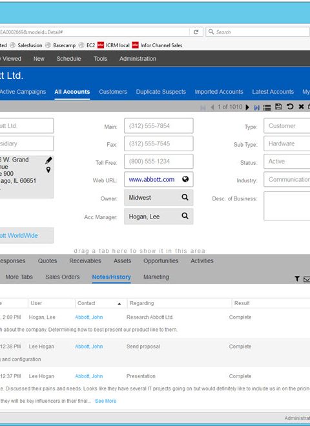
Task: Switch to Customers tab
Action: click(x=113, y=92)
